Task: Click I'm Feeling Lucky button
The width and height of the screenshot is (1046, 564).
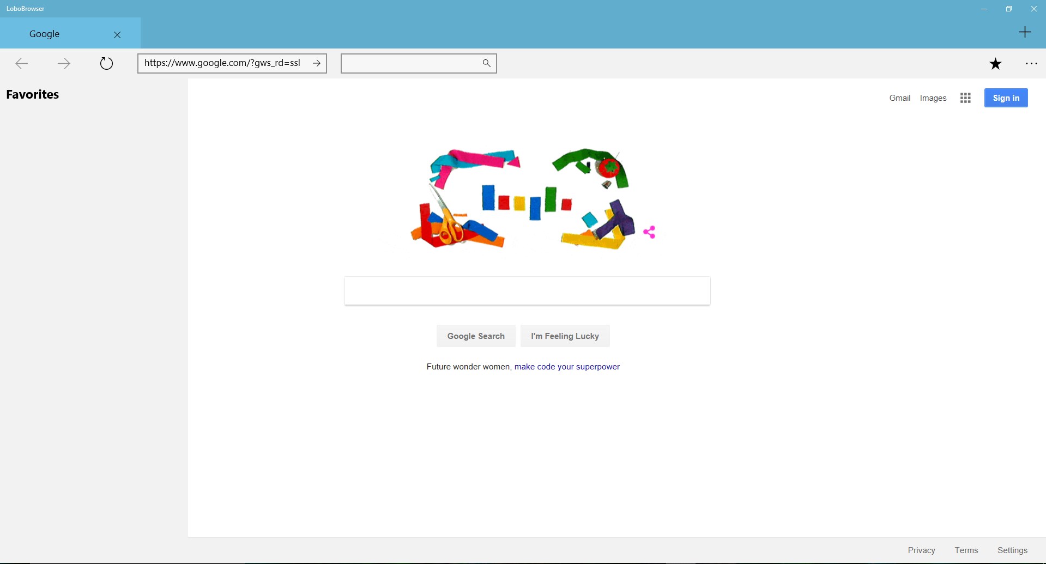Action: pos(565,336)
